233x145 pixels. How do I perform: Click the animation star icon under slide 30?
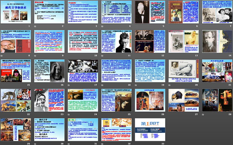pyautogui.click(x=35, y=144)
